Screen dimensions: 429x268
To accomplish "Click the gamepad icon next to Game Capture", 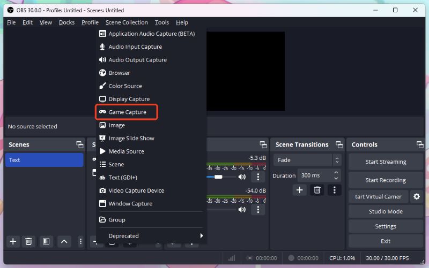I will [x=102, y=112].
